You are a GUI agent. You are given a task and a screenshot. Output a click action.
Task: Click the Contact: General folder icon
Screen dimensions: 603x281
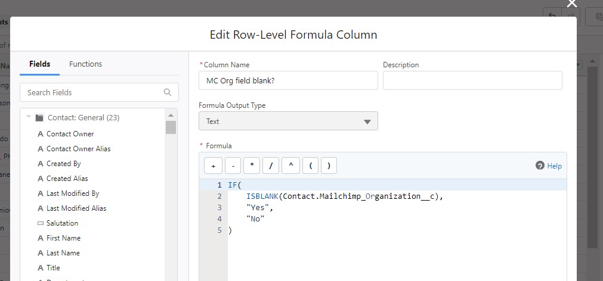[x=39, y=118]
